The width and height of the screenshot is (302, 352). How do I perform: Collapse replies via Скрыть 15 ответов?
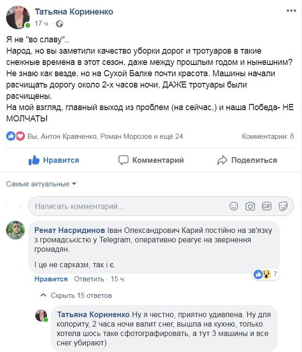81,296
